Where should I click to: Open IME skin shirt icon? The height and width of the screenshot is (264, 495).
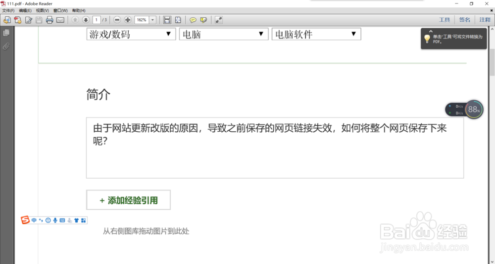point(76,220)
